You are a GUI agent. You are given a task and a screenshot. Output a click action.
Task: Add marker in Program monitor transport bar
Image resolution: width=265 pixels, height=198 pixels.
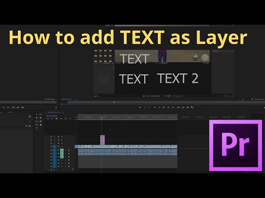(140, 107)
